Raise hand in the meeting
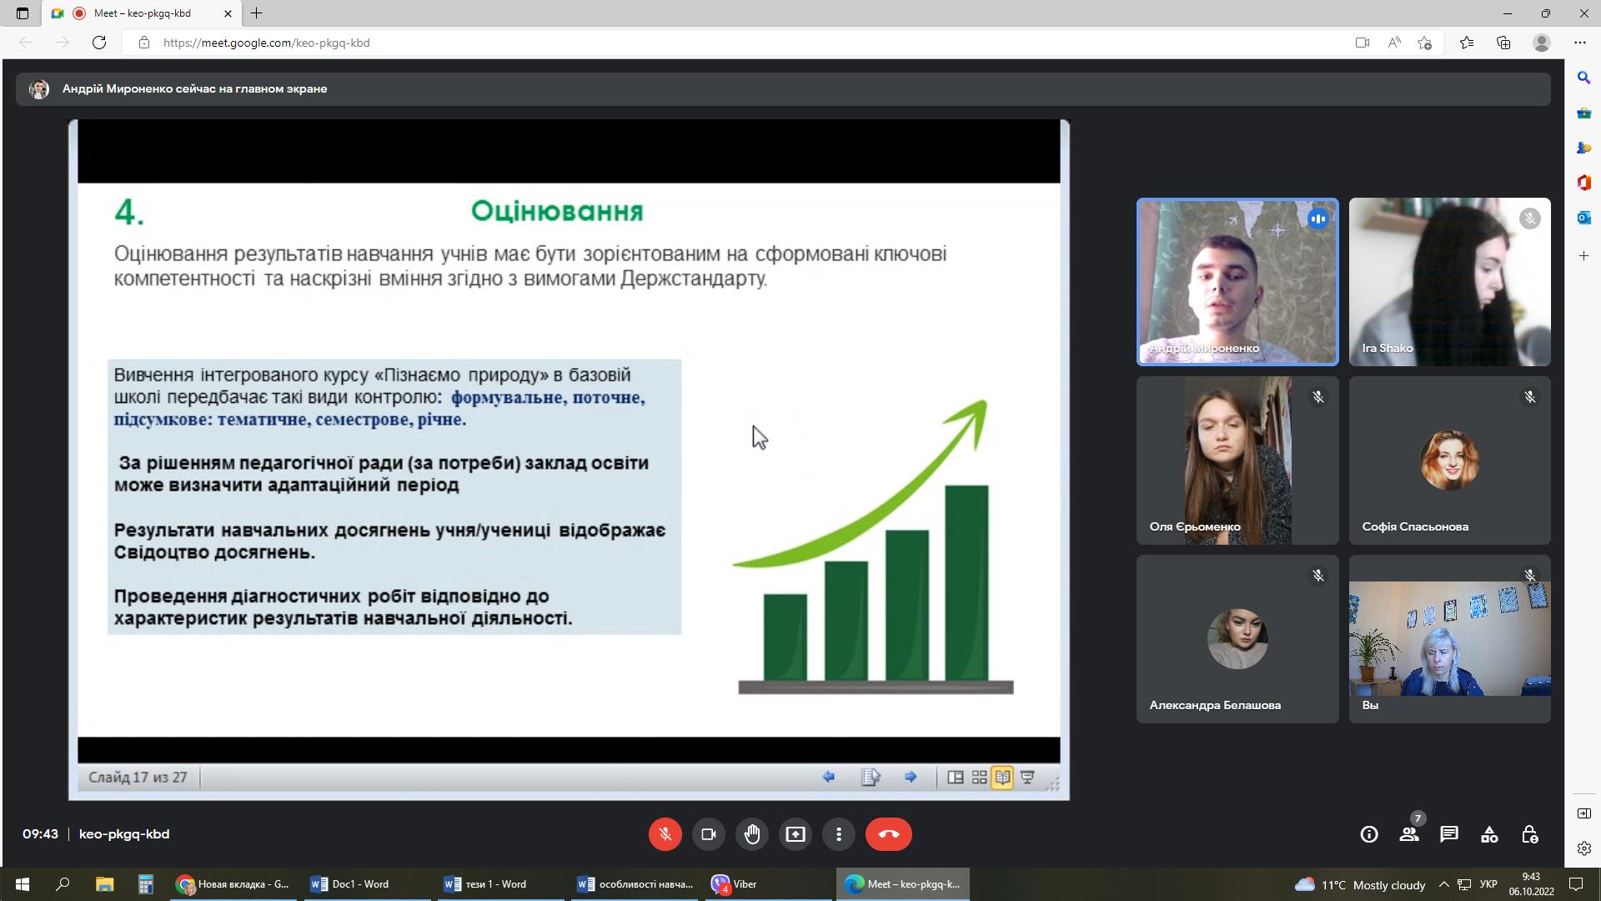1601x901 pixels. (x=752, y=834)
